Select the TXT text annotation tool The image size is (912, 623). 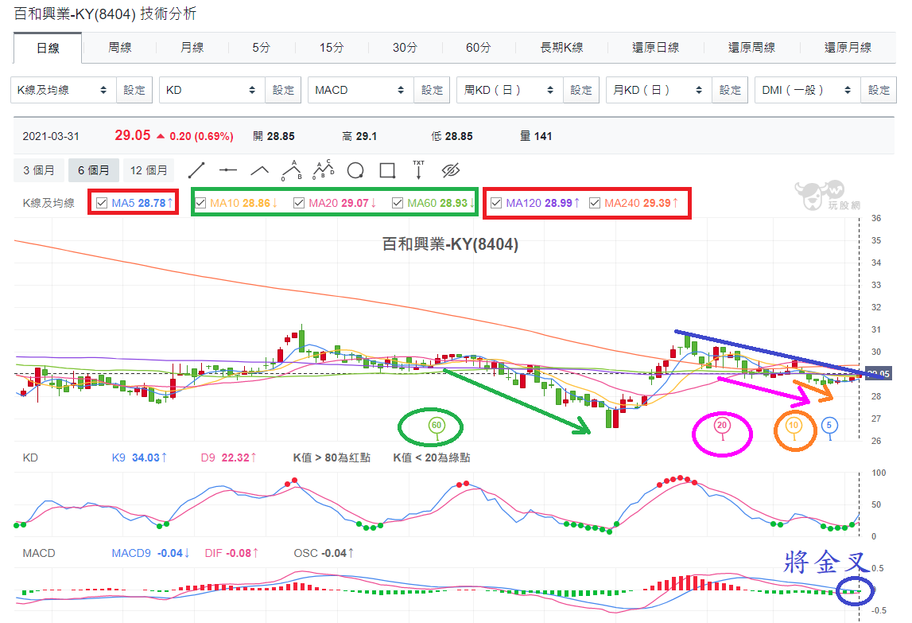[x=419, y=169]
